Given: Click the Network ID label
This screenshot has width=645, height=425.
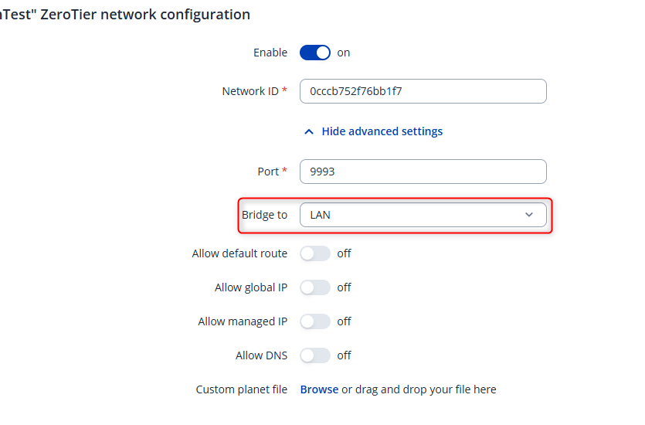Looking at the screenshot, I should (250, 91).
